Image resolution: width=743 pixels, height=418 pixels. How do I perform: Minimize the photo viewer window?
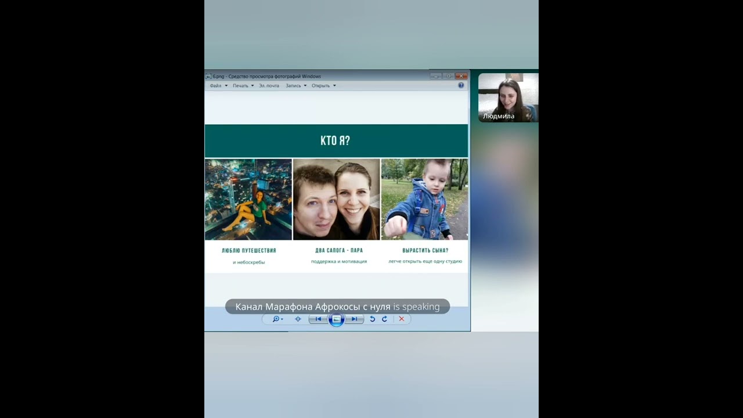[435, 76]
